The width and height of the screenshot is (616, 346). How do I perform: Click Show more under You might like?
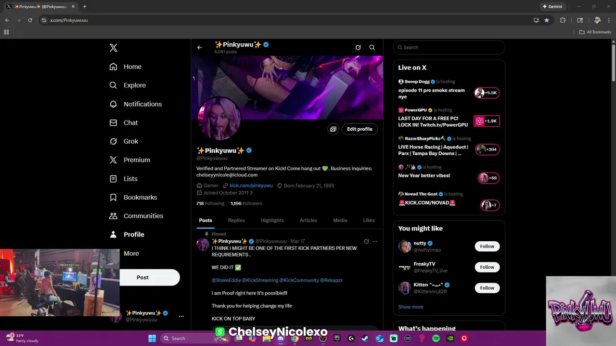coord(411,307)
